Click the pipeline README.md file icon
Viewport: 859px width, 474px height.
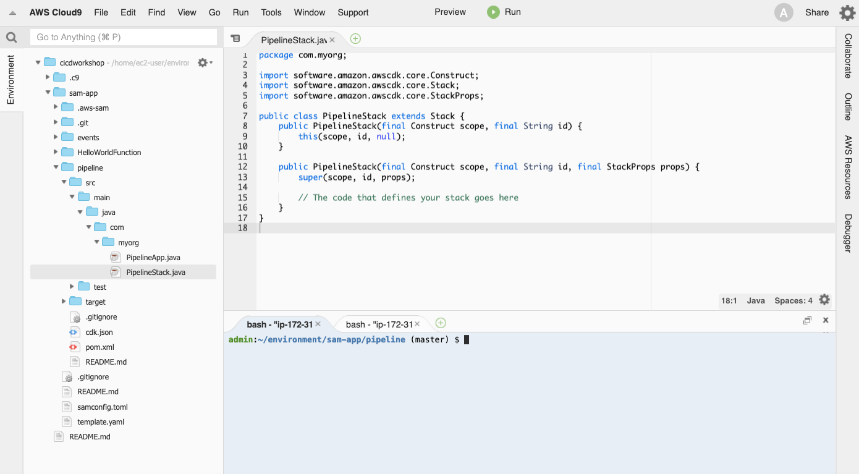(x=74, y=362)
